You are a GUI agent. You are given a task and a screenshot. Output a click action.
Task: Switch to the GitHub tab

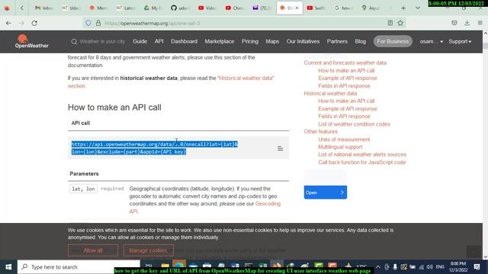[x=180, y=8]
